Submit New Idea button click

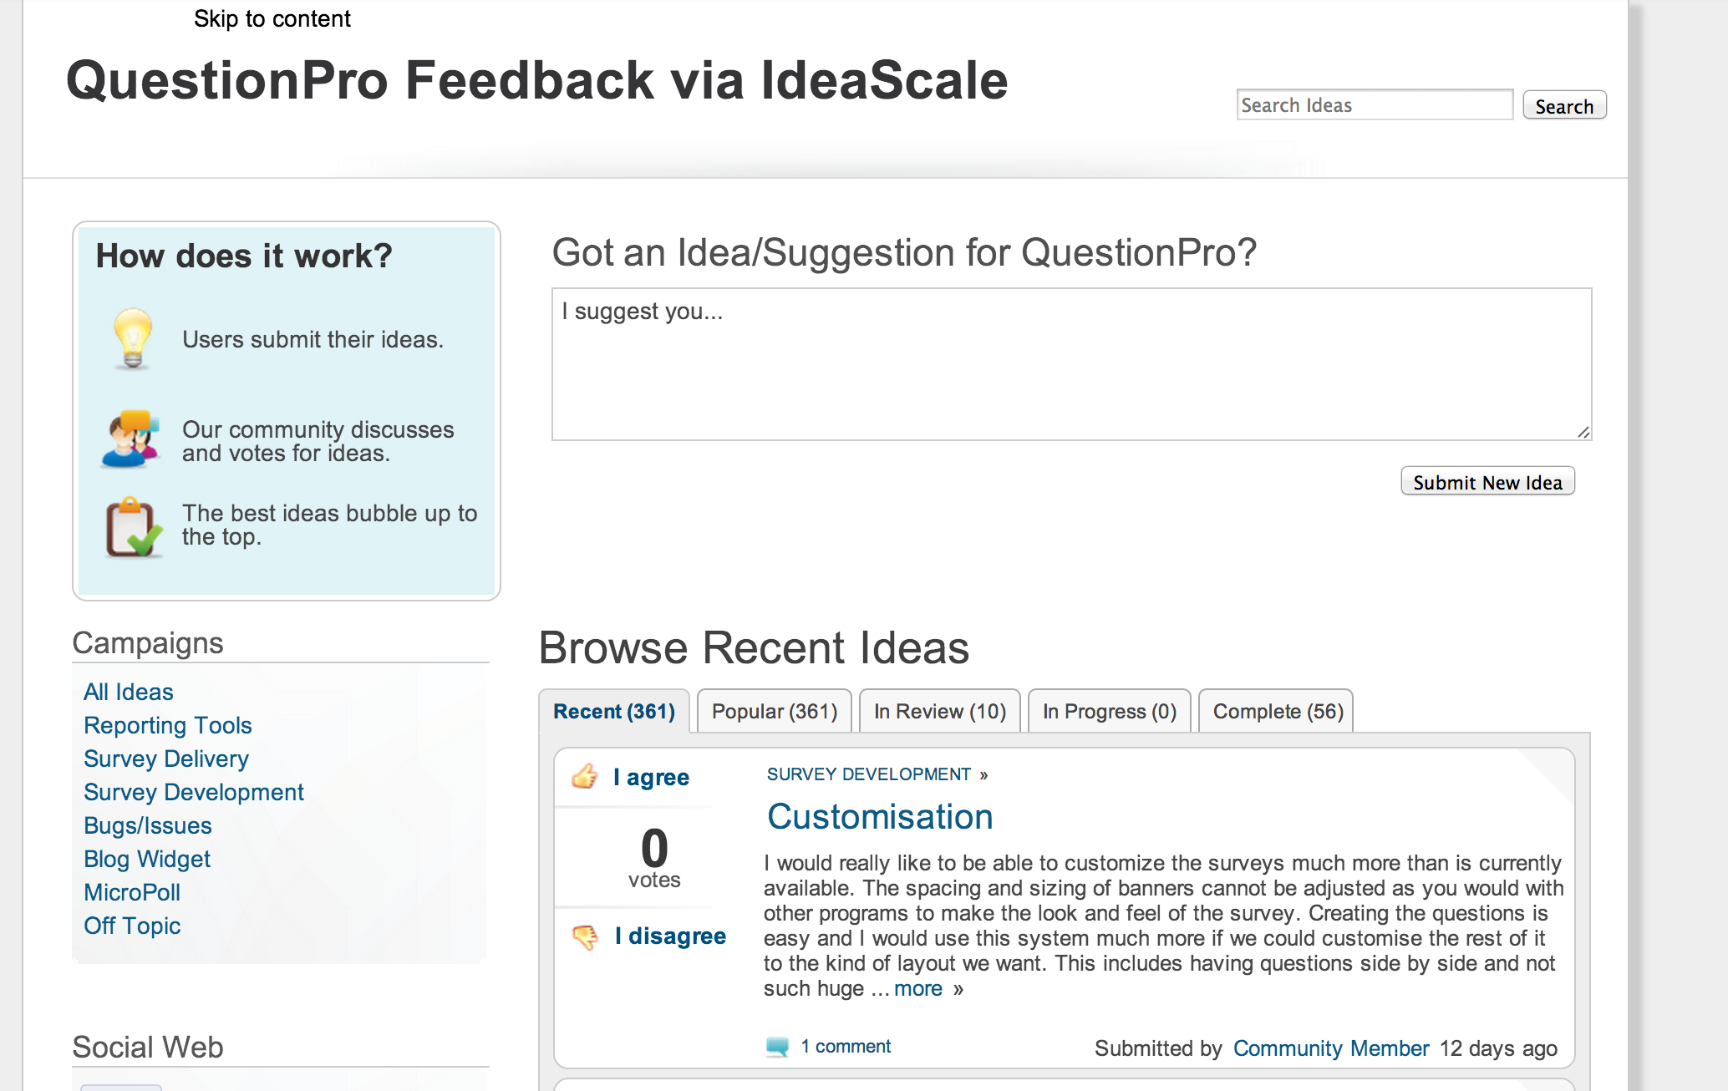(1487, 482)
